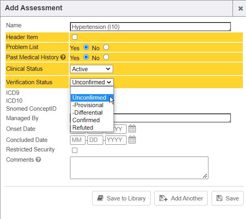
Task: Click the Past Medical History help icon
Action: (62, 58)
